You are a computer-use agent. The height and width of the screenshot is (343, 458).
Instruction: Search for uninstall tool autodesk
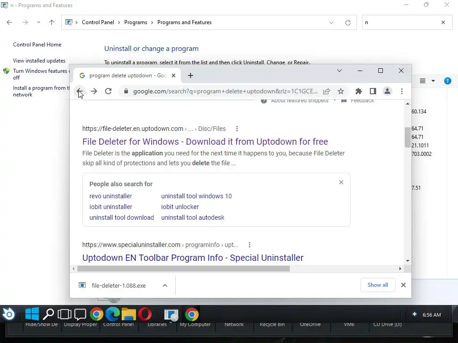[193, 218]
